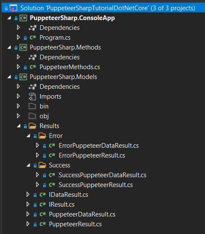Open ErrorPuppeteerDataResult.cs
The image size is (205, 234).
tap(99, 146)
